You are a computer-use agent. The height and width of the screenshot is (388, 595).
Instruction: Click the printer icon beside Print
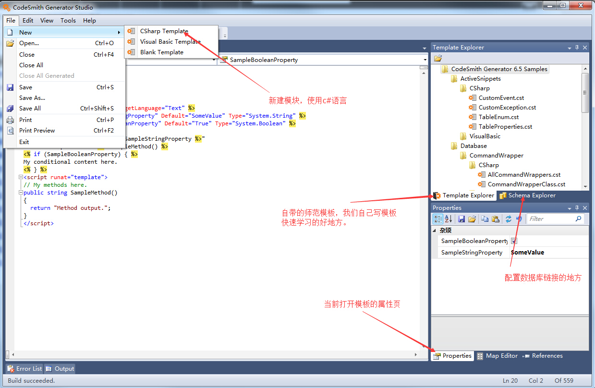tap(10, 120)
